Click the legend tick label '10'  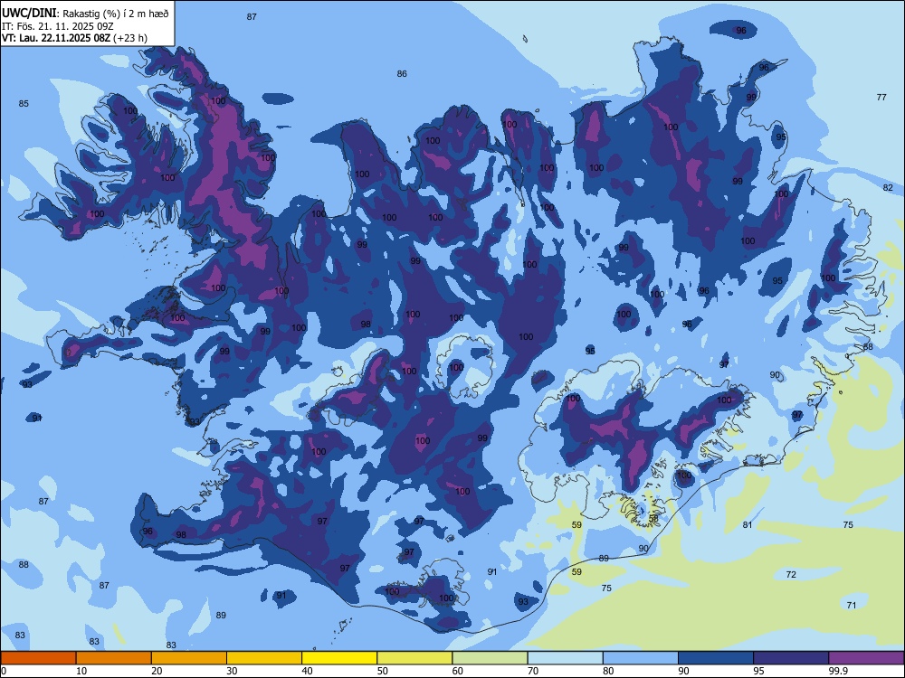pos(81,671)
